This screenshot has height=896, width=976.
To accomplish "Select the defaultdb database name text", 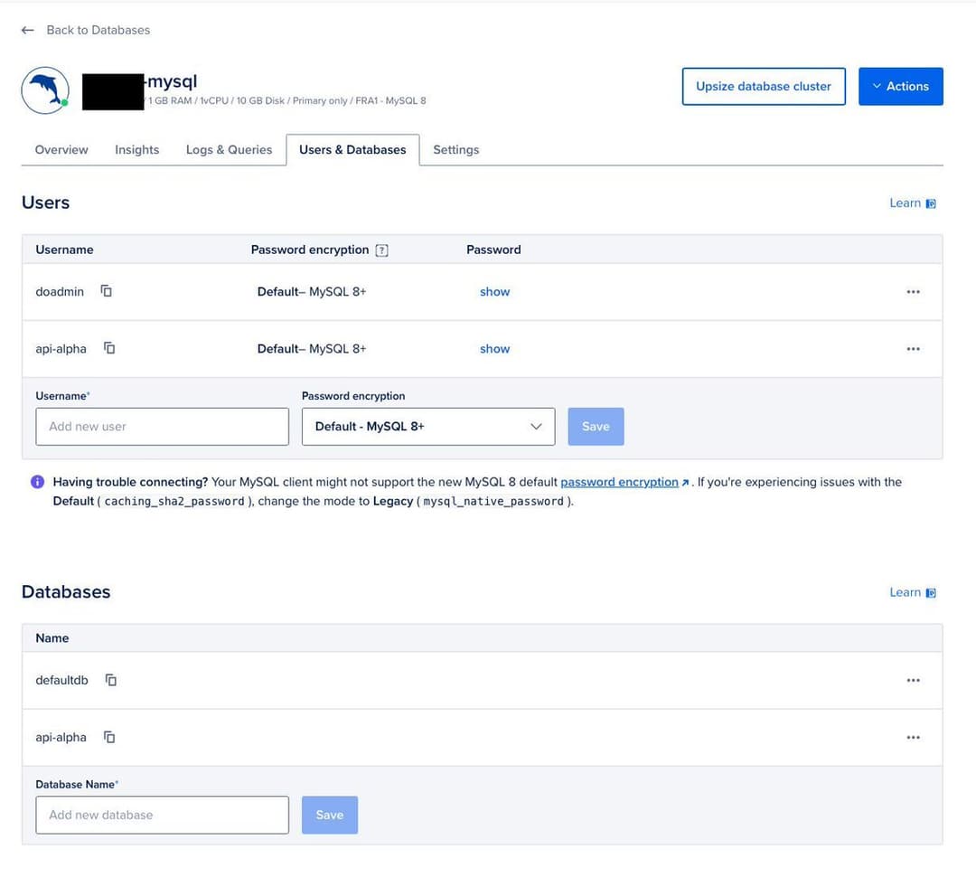I will pos(61,680).
